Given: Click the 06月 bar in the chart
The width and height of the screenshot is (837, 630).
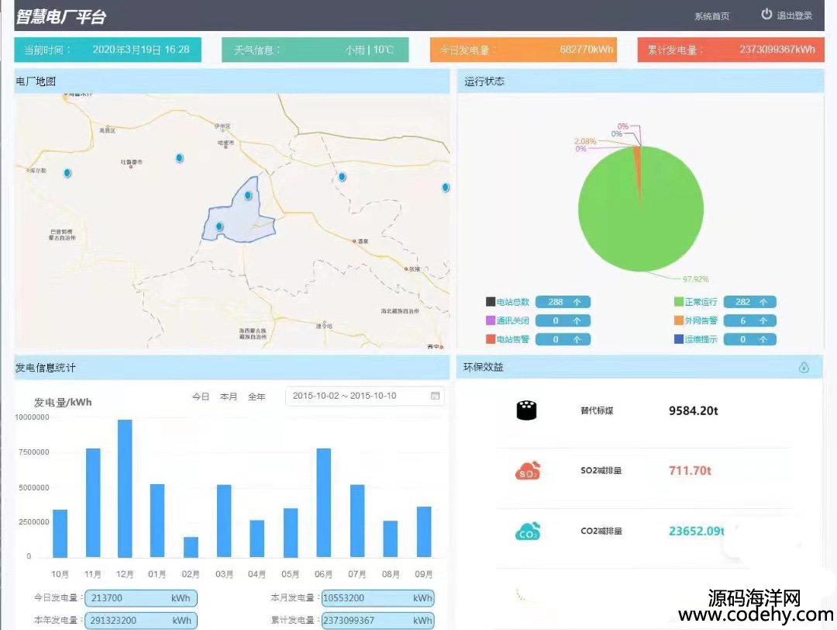Looking at the screenshot, I should pyautogui.click(x=323, y=503).
